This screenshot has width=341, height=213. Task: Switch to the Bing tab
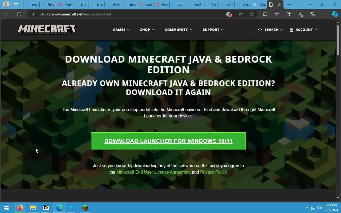[x=48, y=5]
